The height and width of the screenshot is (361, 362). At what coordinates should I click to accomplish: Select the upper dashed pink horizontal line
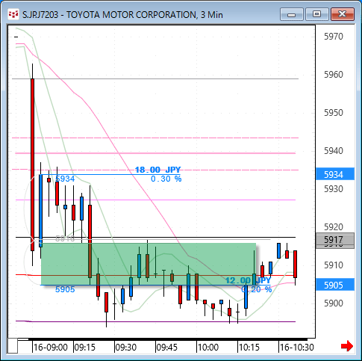click(x=155, y=138)
